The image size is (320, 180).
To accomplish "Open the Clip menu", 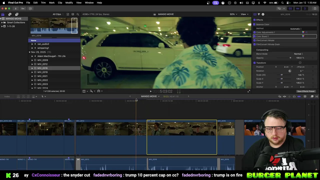I will pyautogui.click(x=60, y=3).
